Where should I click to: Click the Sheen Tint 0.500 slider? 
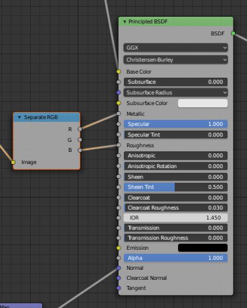tap(175, 187)
